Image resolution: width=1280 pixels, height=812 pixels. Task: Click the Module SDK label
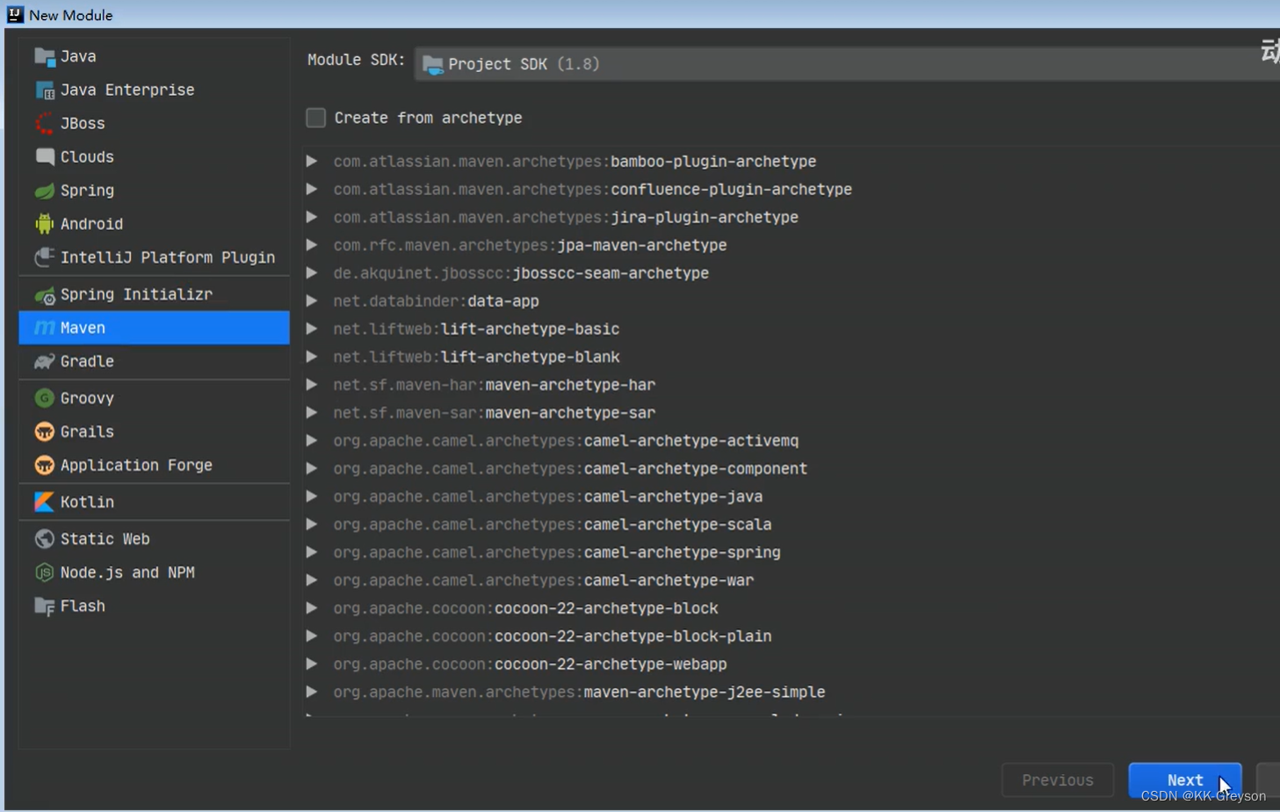[x=356, y=60]
